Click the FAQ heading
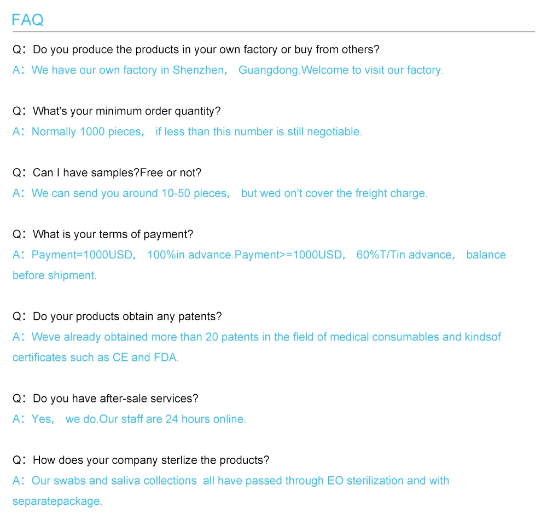Viewport: 547px width, 519px height. tap(27, 20)
